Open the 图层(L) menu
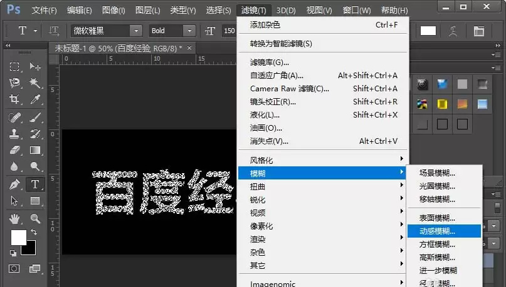The image size is (506, 287). coord(147,10)
